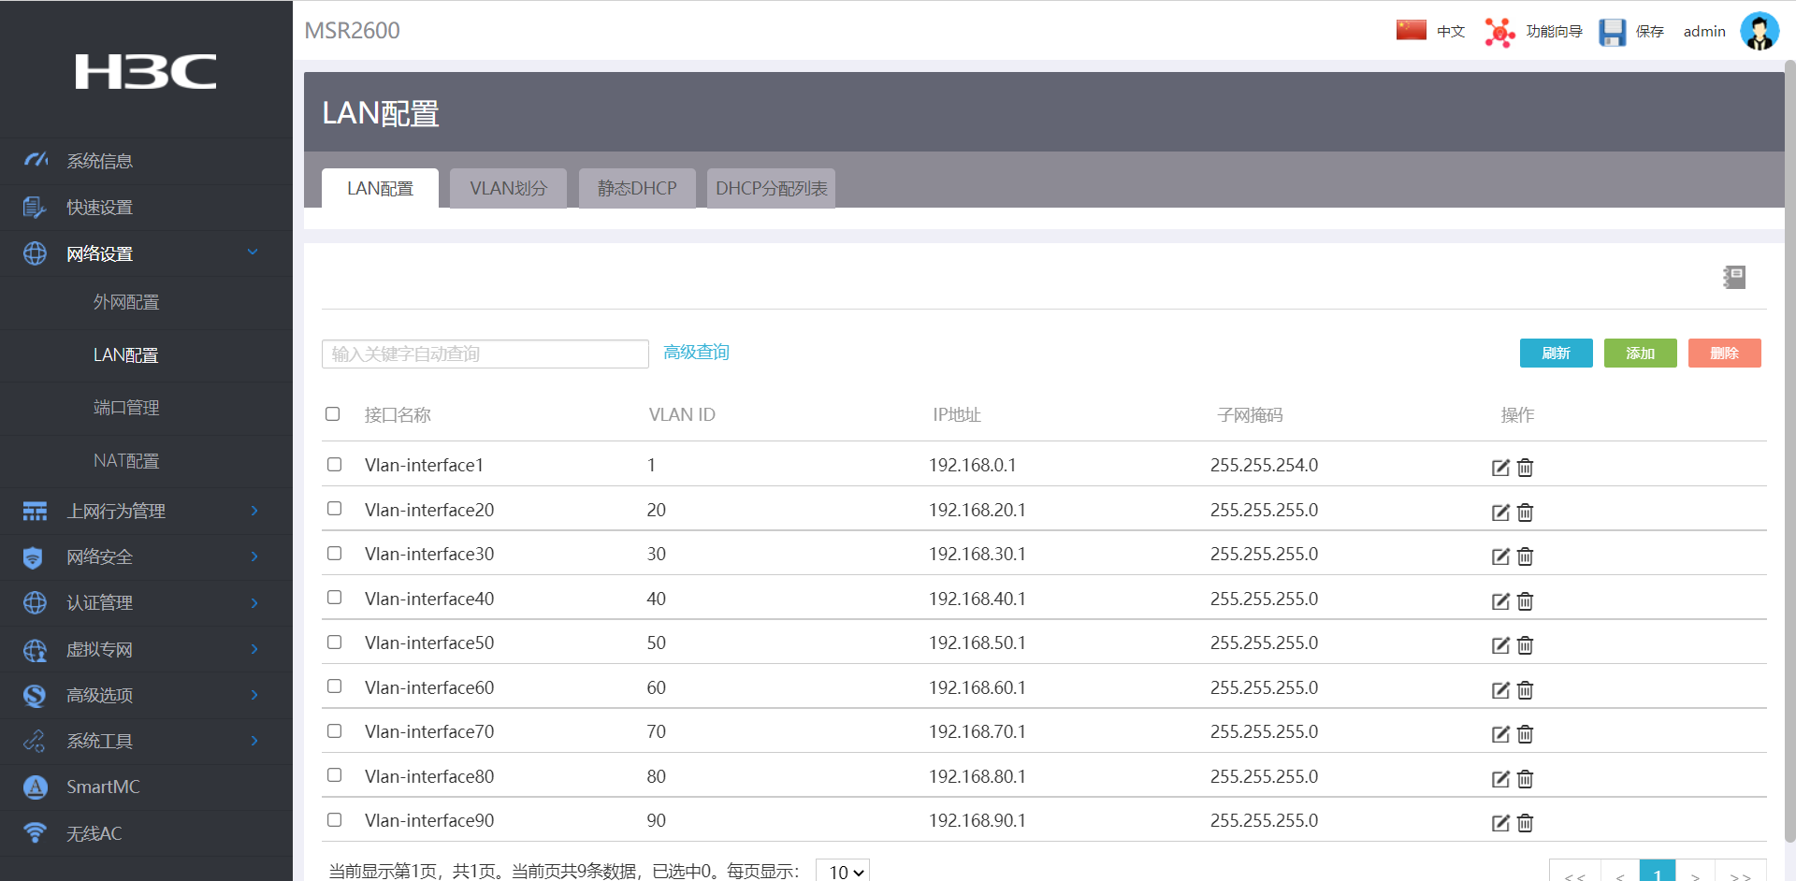This screenshot has height=881, width=1796.
Task: Click the admin avatar icon
Action: click(x=1759, y=31)
